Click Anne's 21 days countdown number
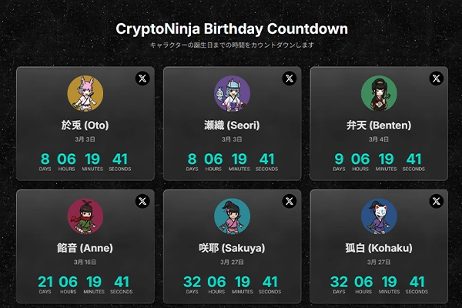Viewport: 462px width, 308px height. click(x=45, y=281)
